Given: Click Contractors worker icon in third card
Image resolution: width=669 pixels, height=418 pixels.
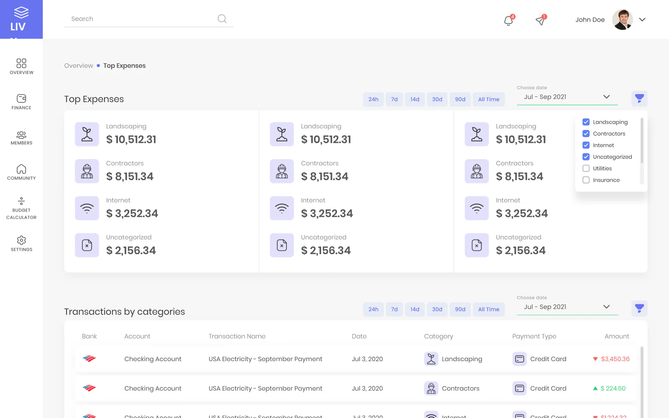Looking at the screenshot, I should [477, 171].
